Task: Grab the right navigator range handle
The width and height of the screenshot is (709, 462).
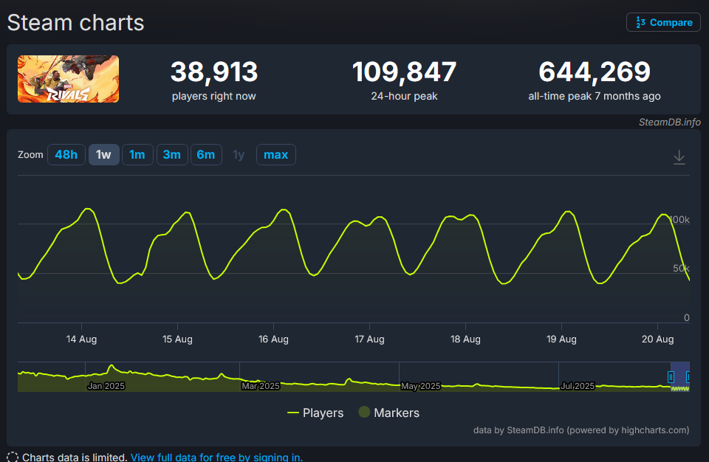Action: click(x=688, y=376)
